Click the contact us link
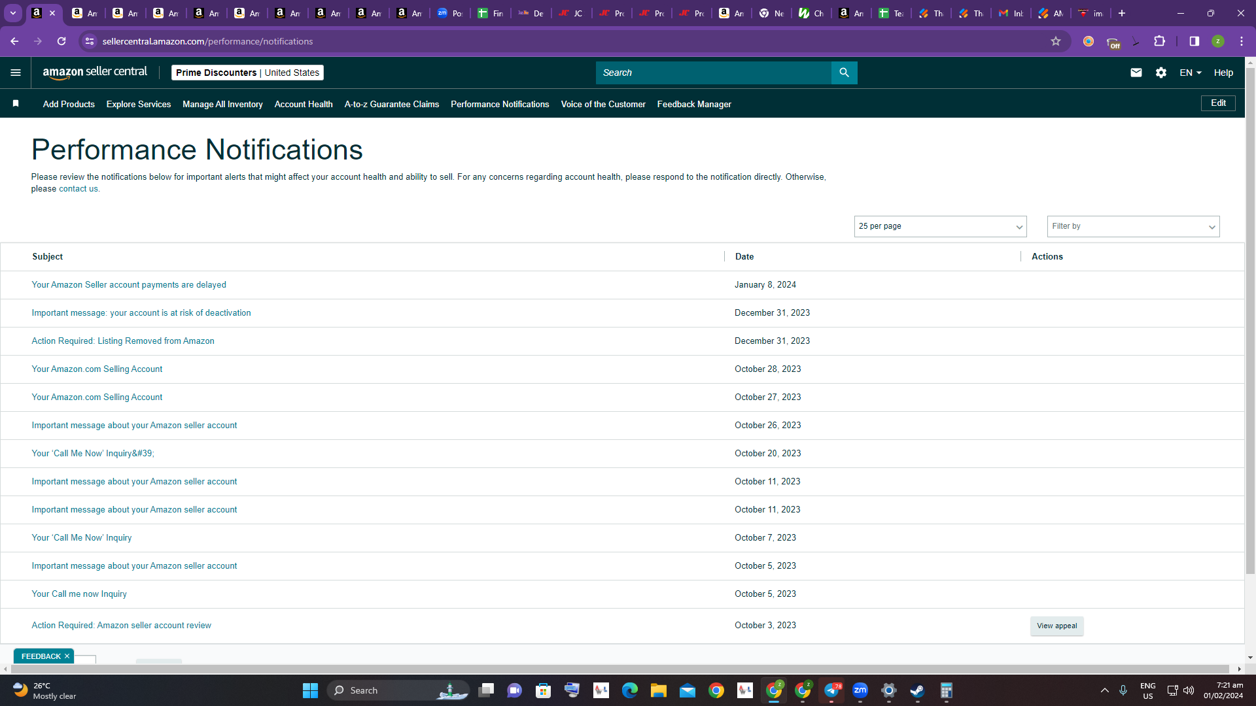The height and width of the screenshot is (706, 1256). (x=78, y=189)
